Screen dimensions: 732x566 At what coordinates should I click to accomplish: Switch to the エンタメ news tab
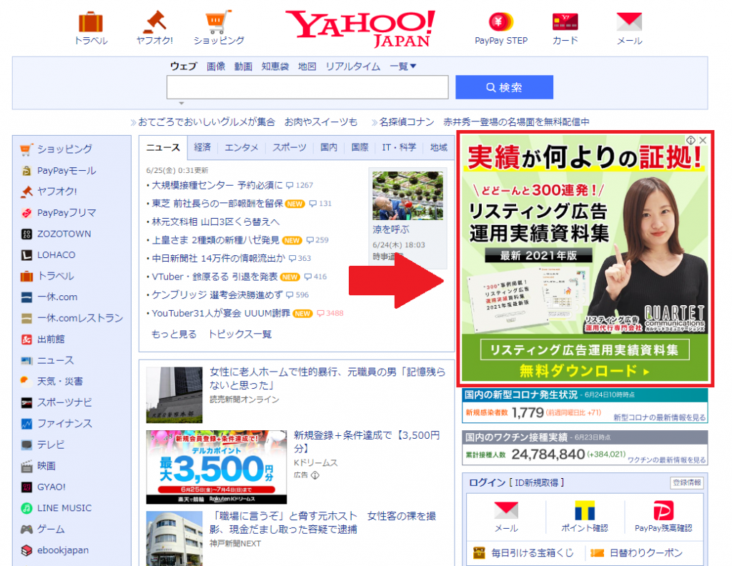click(x=242, y=147)
